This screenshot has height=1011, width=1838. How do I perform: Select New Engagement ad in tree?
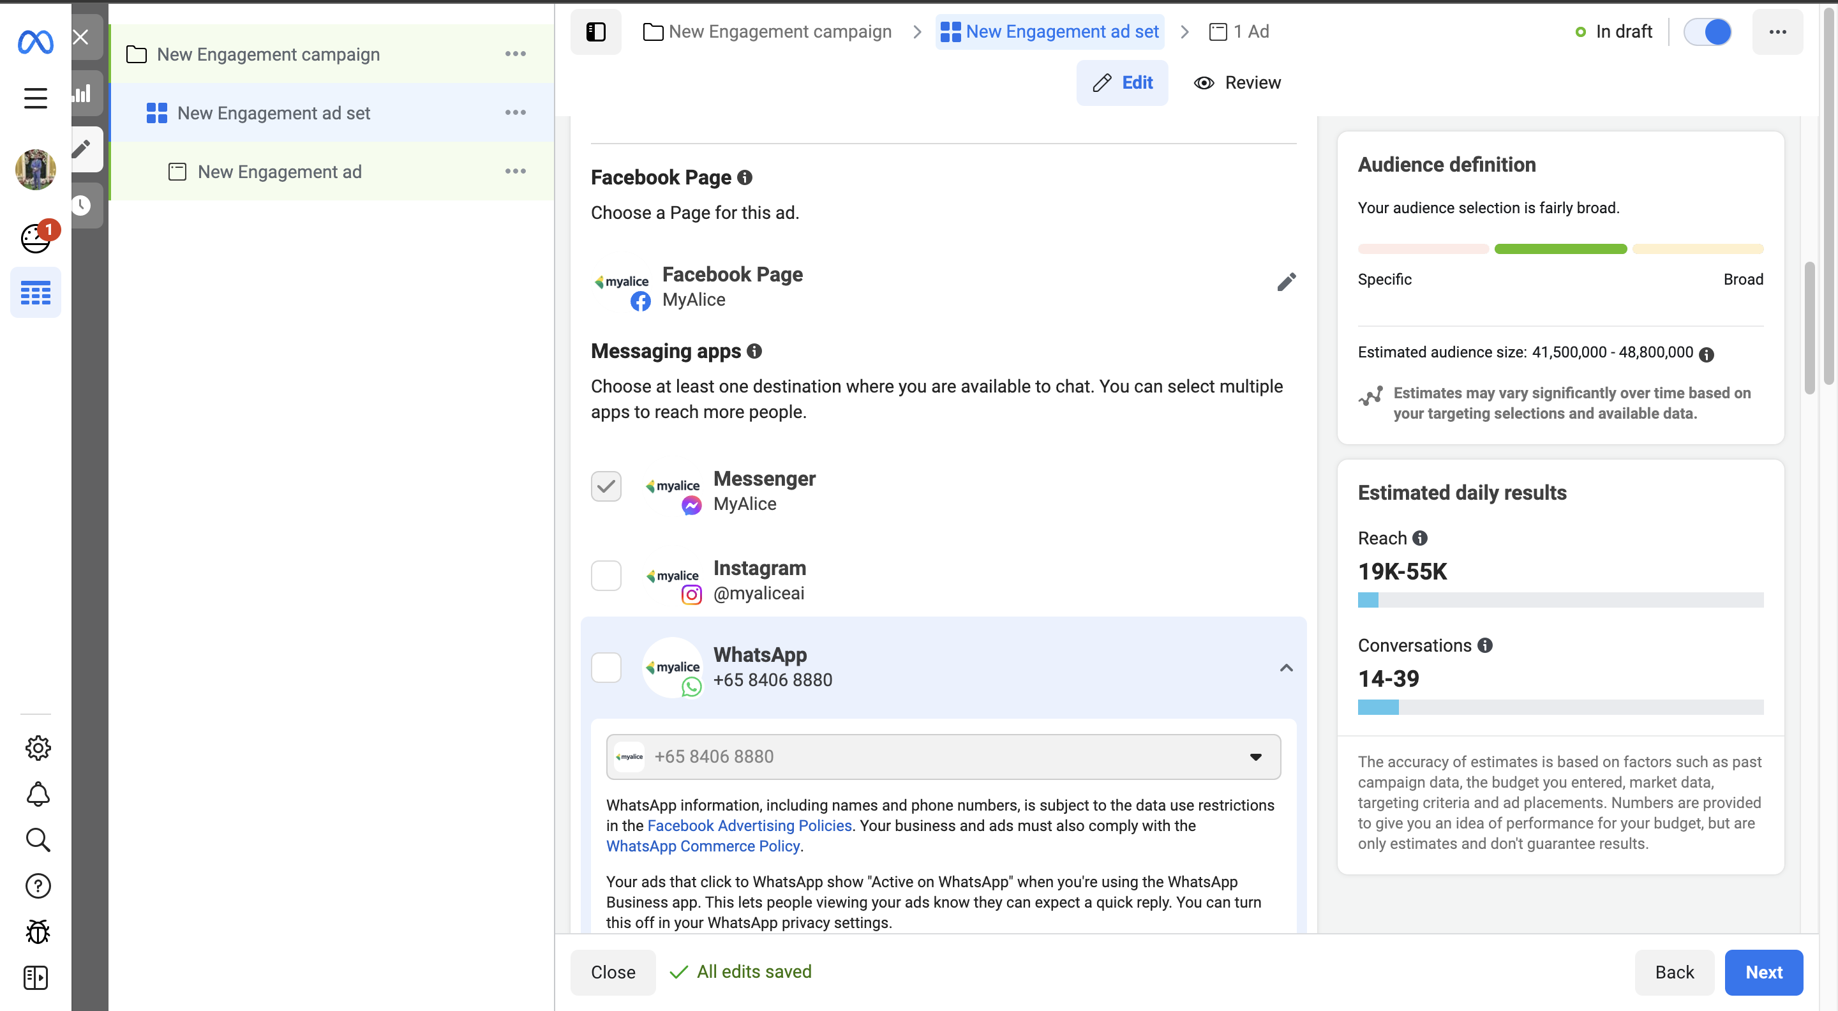(279, 172)
